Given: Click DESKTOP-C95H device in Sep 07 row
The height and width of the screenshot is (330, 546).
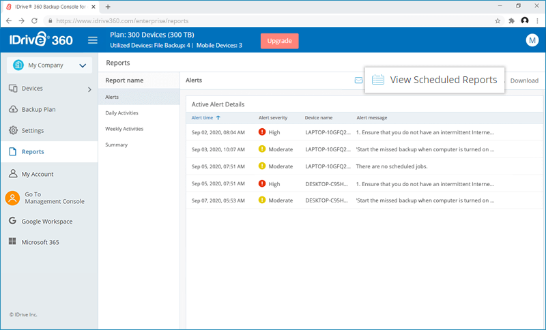Looking at the screenshot, I should click(327, 200).
